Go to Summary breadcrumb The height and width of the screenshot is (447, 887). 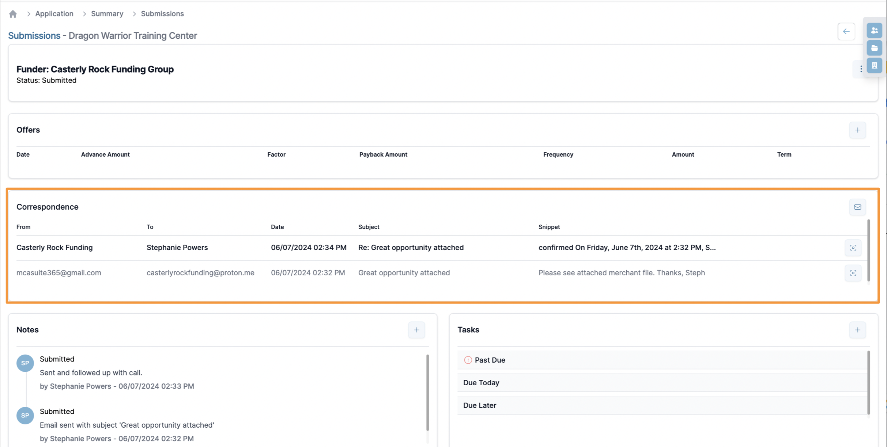click(x=107, y=14)
